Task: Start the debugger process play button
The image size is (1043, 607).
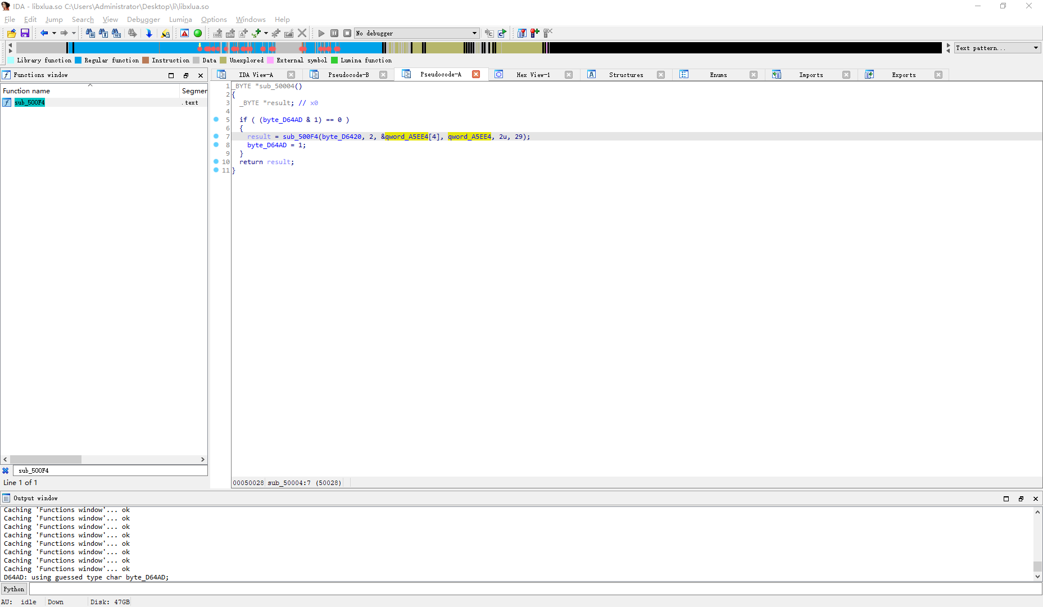Action: pyautogui.click(x=321, y=33)
